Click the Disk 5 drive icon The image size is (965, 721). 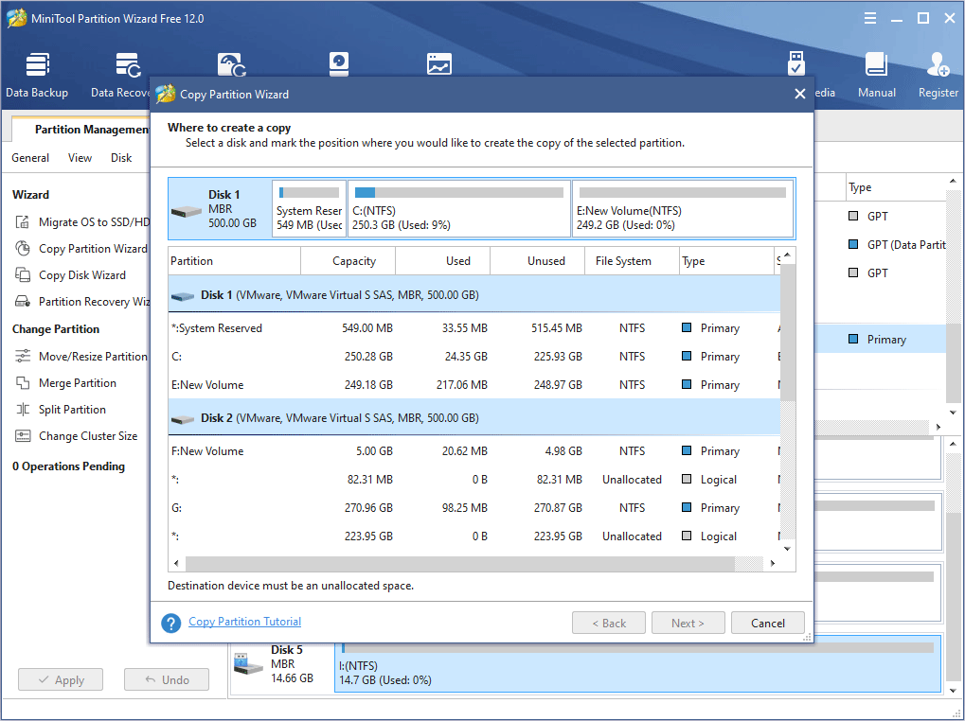pos(249,664)
